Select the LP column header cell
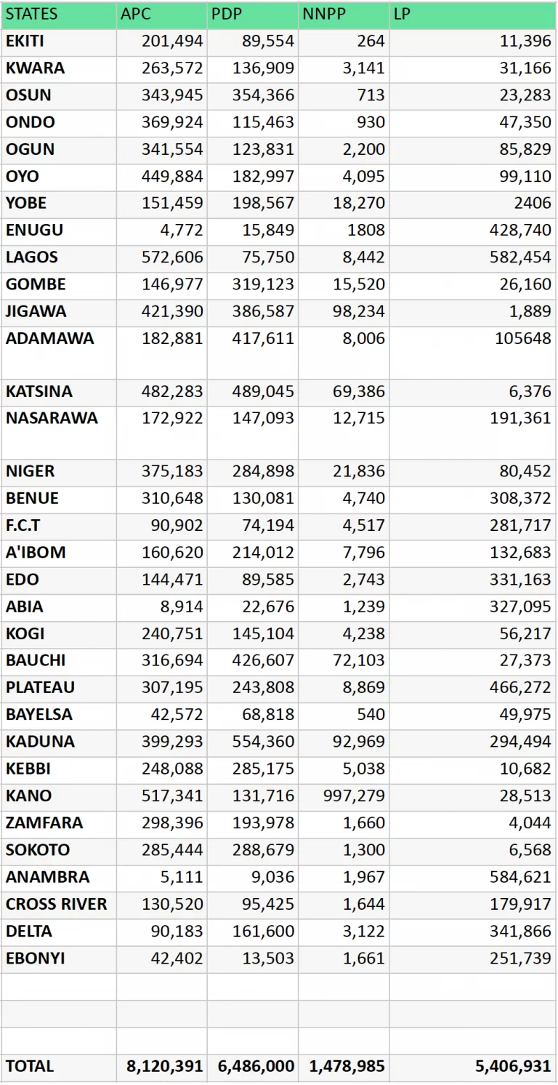The image size is (558, 1085). 472,15
